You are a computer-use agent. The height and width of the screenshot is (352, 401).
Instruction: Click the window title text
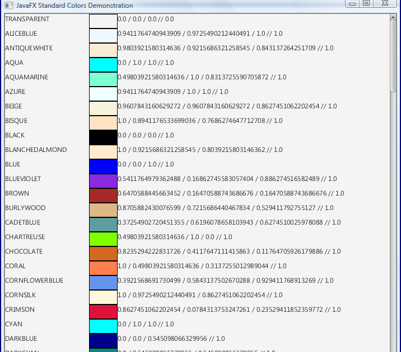[74, 6]
